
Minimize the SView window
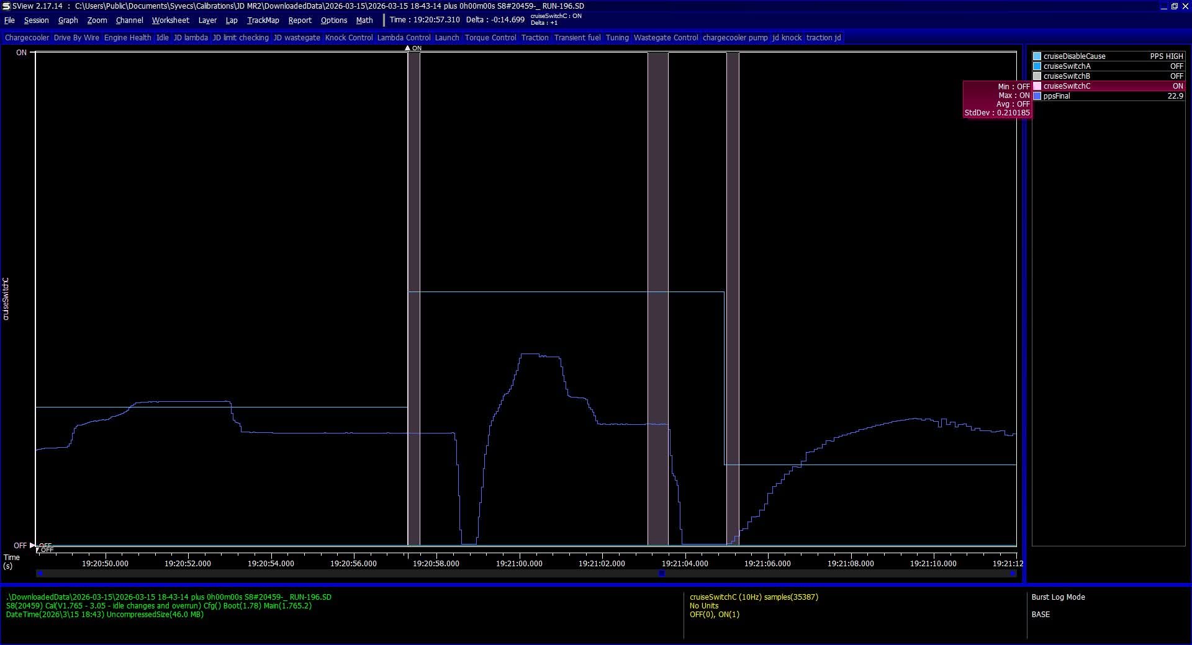(x=1163, y=6)
